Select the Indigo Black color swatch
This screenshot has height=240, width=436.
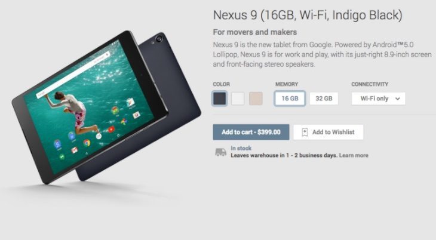pos(220,99)
